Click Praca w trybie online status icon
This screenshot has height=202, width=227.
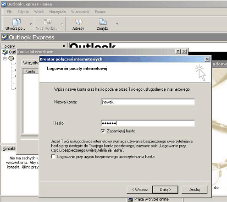point(131,200)
